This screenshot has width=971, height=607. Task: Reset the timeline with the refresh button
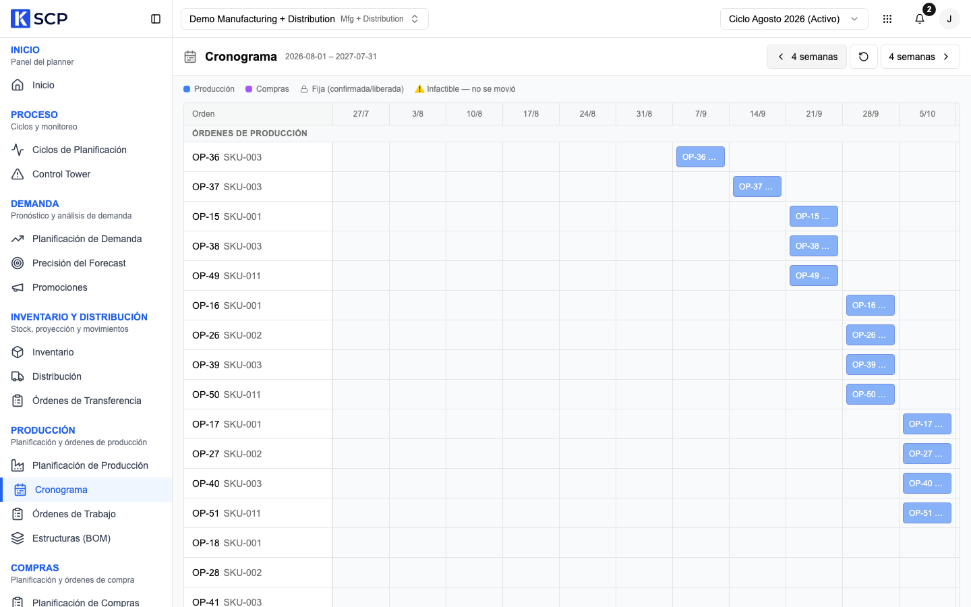(x=864, y=57)
